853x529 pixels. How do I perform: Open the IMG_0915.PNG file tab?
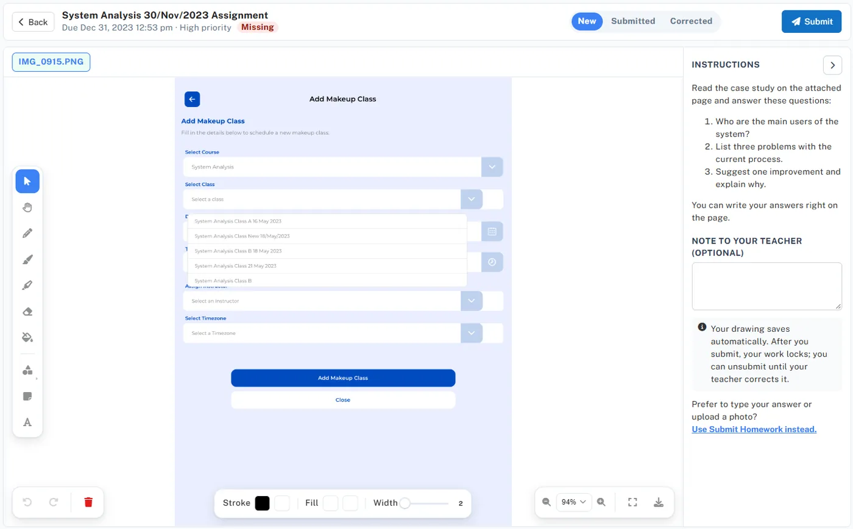tap(51, 62)
